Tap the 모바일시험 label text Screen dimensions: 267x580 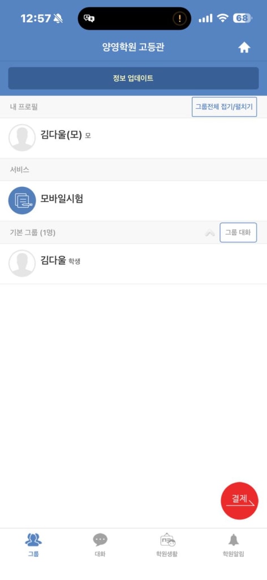click(62, 199)
